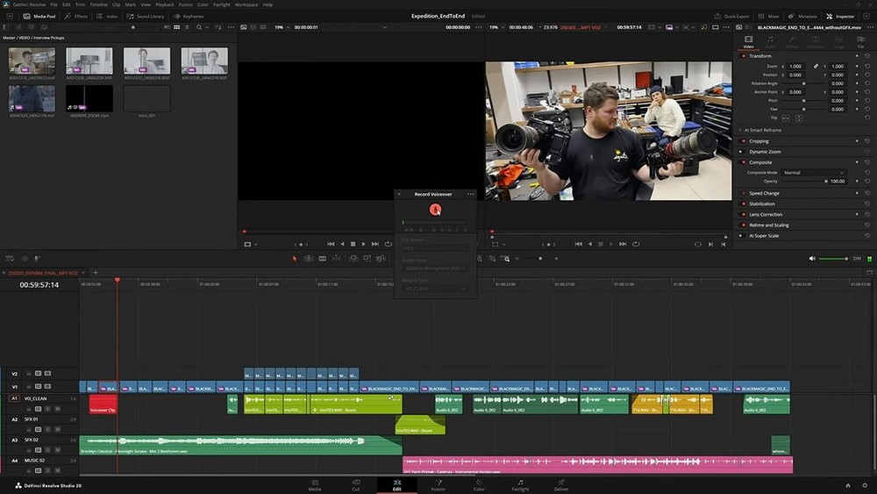The height and width of the screenshot is (494, 877).
Task: Click the Quick Export button
Action: coord(735,16)
